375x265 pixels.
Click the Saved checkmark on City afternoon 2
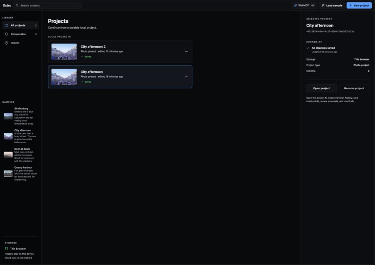click(x=82, y=57)
